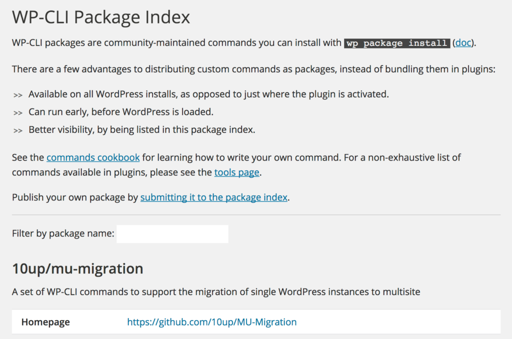This screenshot has height=339, width=512.
Task: Click the ">>" marker beside "Better visibility"
Action: pos(17,130)
